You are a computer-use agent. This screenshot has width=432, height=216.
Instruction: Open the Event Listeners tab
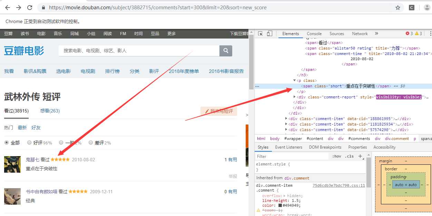click(288, 147)
